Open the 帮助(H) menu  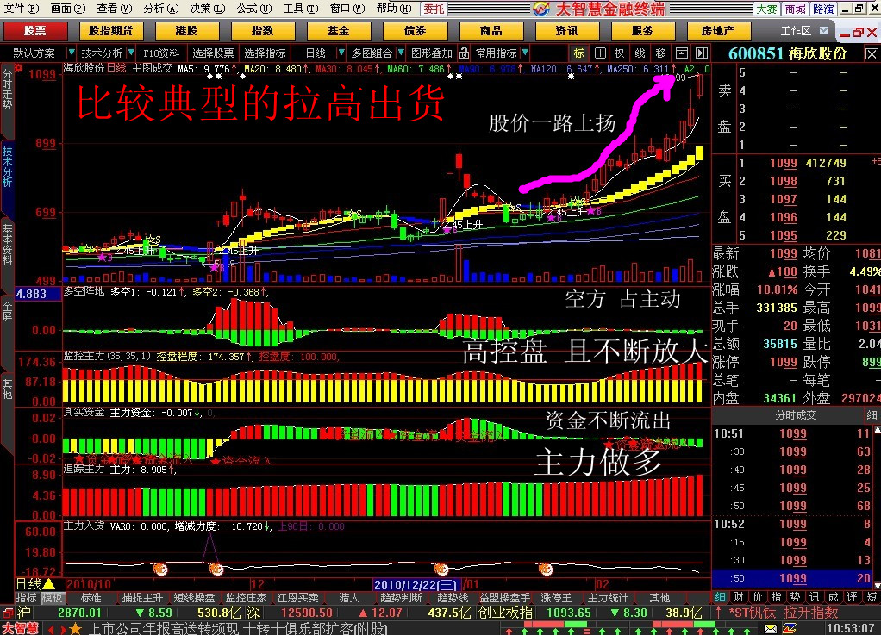click(394, 9)
